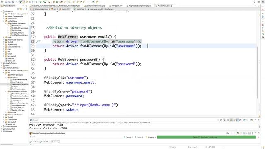The height and width of the screenshot is (149, 265).
Task: Open the Run button dropdown arrow
Action: pos(42,2)
